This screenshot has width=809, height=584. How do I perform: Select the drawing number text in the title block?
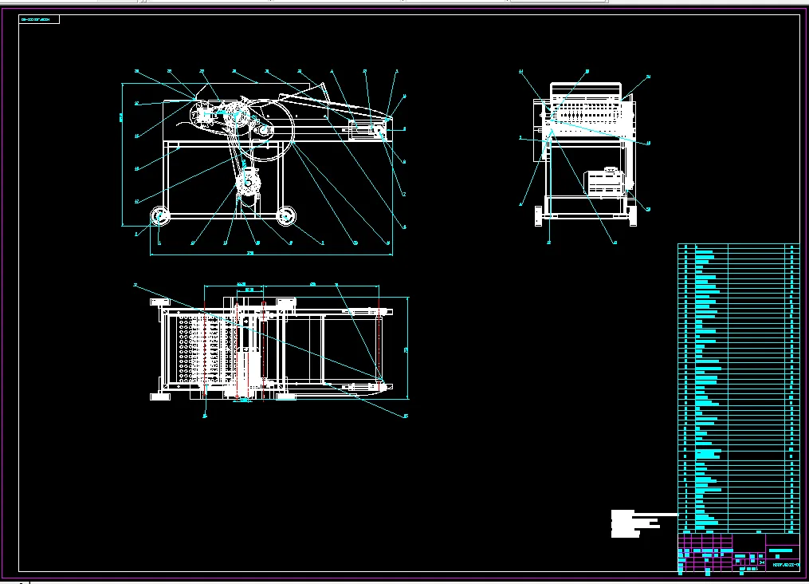point(786,565)
